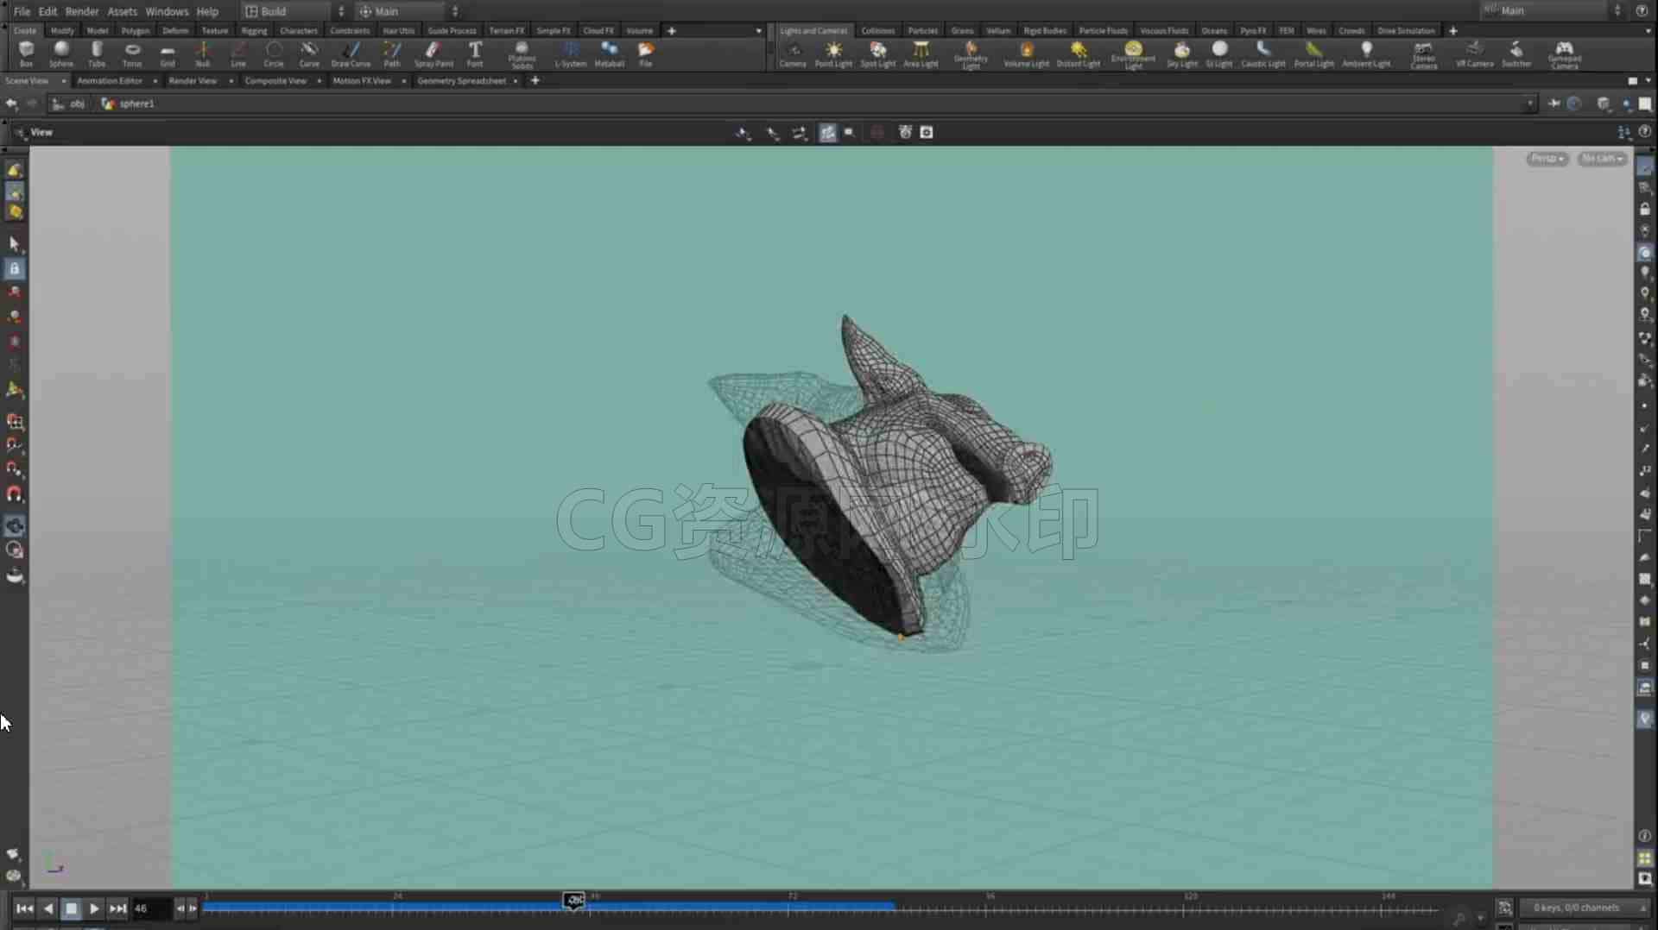Switch to the Deform shelf tab
Viewport: 1658px width, 930px height.
pos(175,30)
